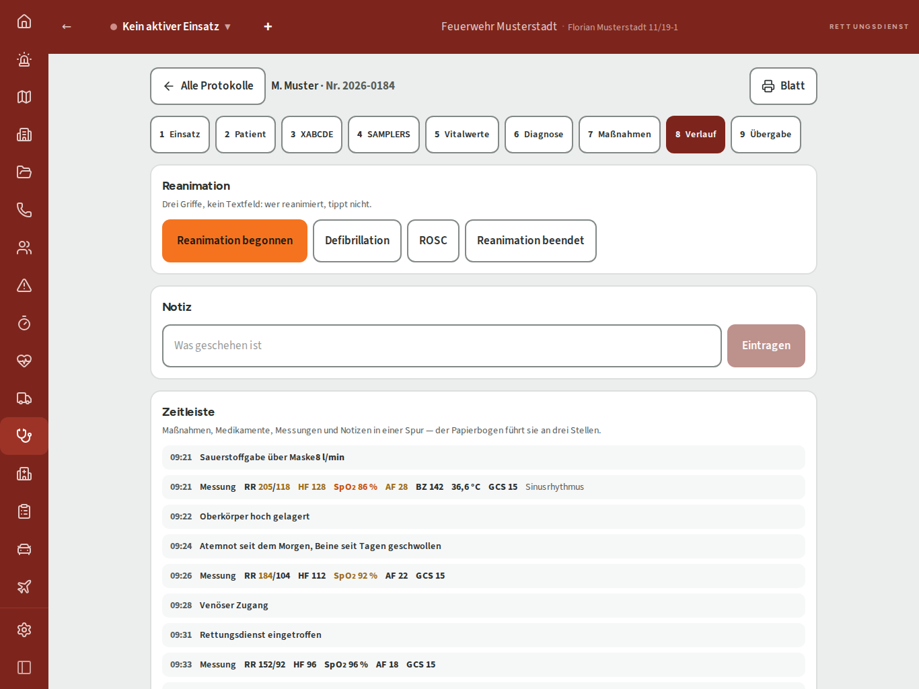Open the map icon in sidebar
The image size is (919, 689).
pyautogui.click(x=24, y=97)
